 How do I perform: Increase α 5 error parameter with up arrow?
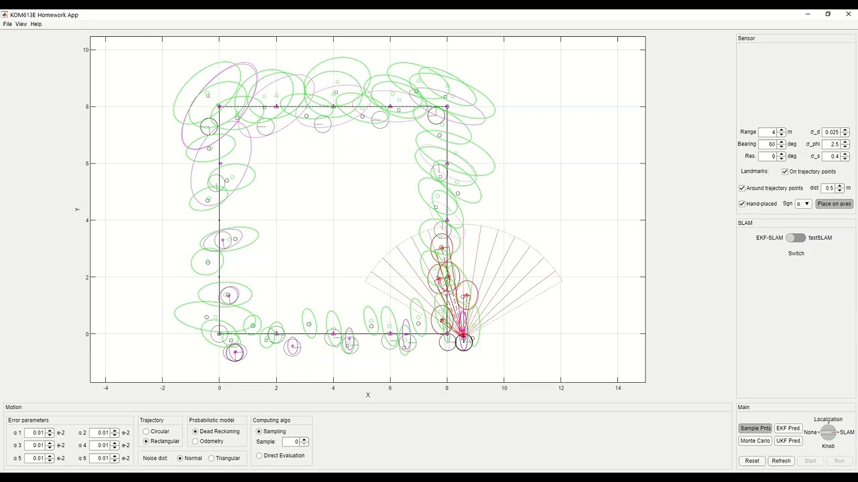click(50, 456)
